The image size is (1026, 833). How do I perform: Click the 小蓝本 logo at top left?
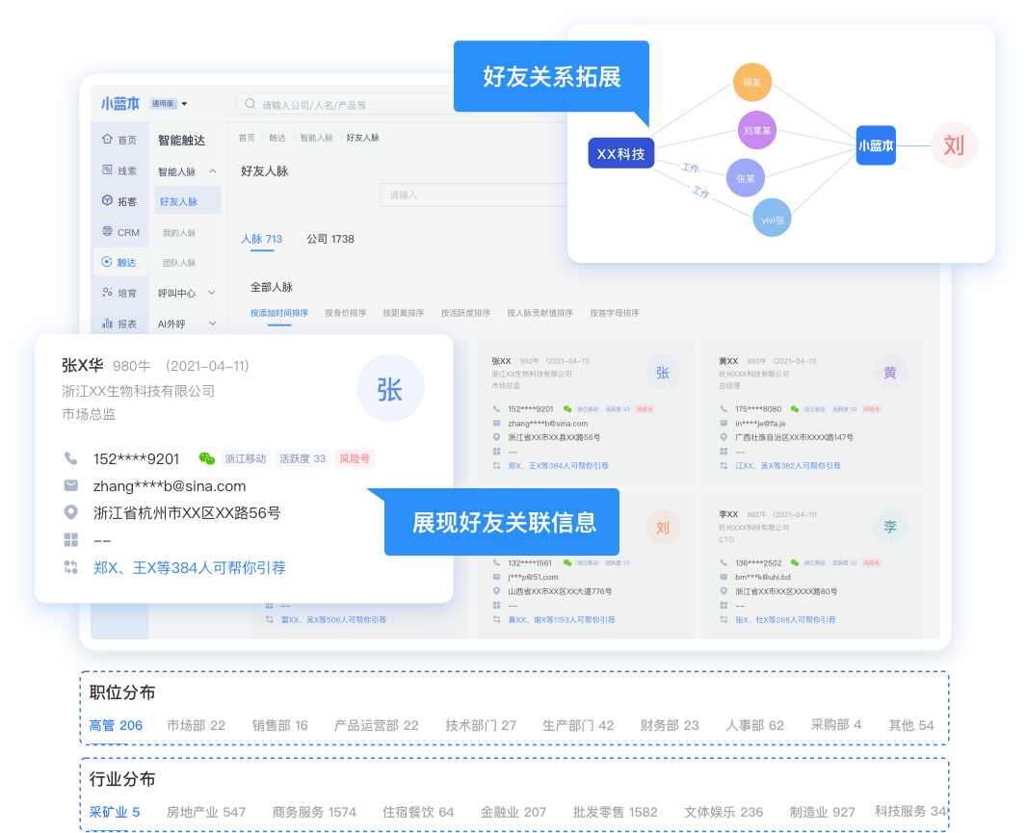[x=120, y=103]
